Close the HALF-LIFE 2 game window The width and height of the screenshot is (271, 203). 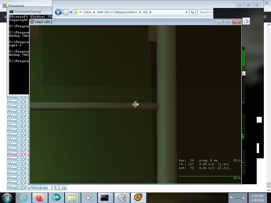pos(237,22)
